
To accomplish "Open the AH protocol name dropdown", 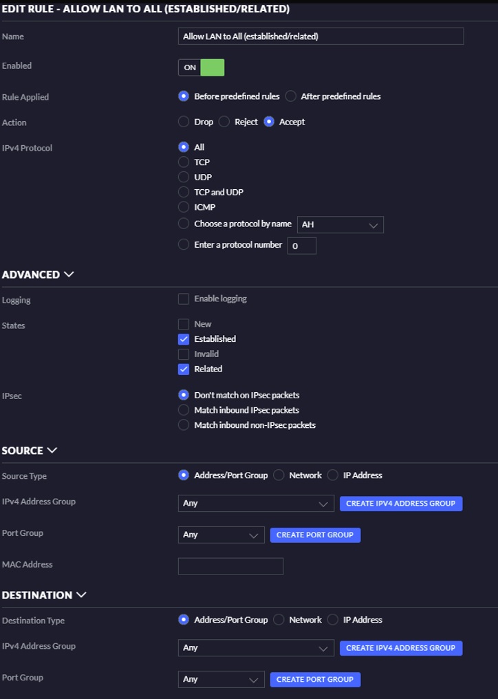I will (x=340, y=225).
